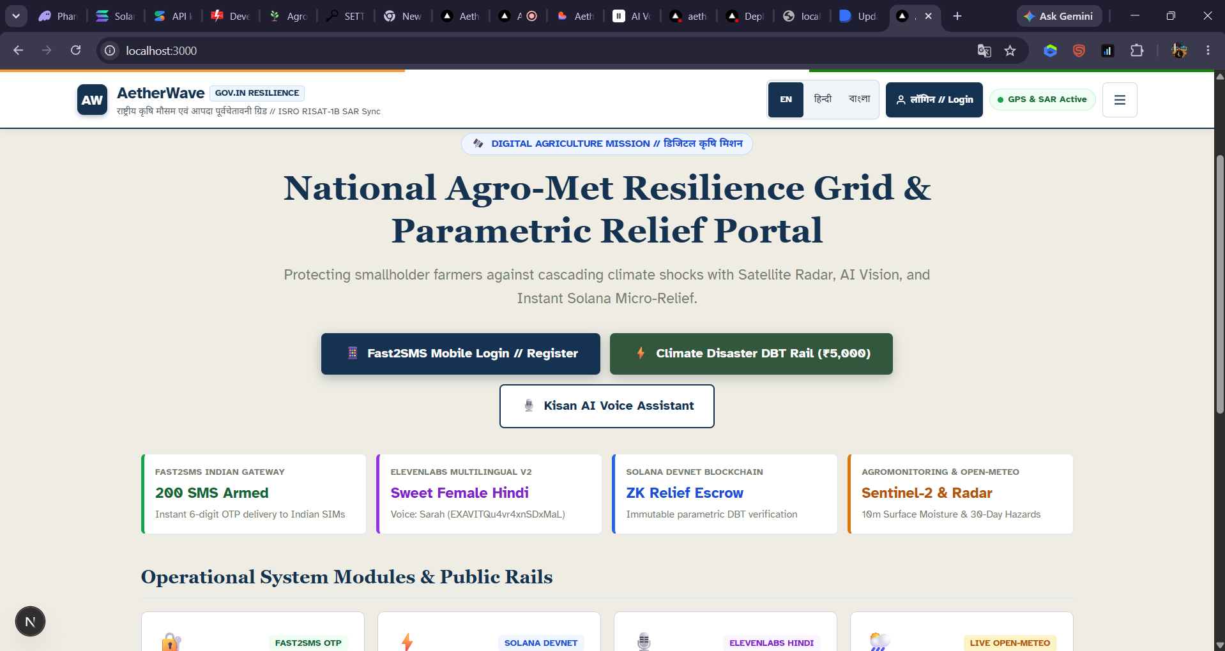This screenshot has height=651, width=1225.
Task: Open the Google Translate icon in the address bar
Action: click(x=984, y=50)
